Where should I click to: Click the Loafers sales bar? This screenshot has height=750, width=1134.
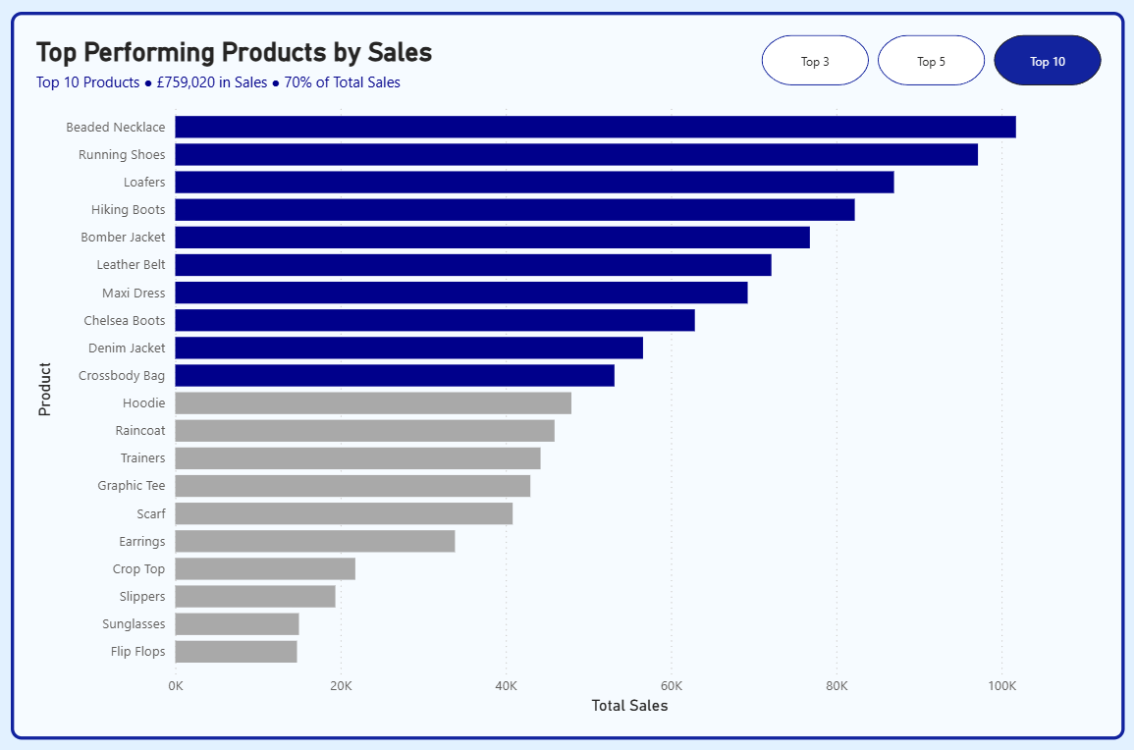click(534, 182)
